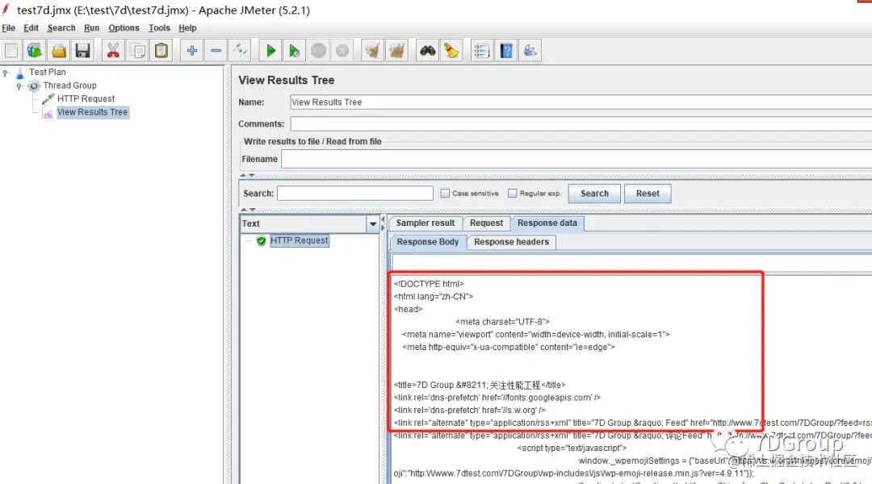Click the green success shield on HTTP Request result

(261, 240)
